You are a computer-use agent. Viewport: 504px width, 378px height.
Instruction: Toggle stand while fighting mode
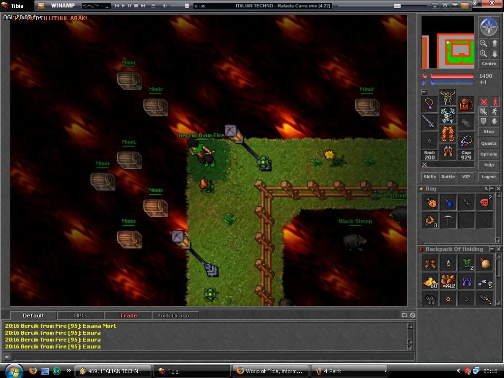[494, 102]
